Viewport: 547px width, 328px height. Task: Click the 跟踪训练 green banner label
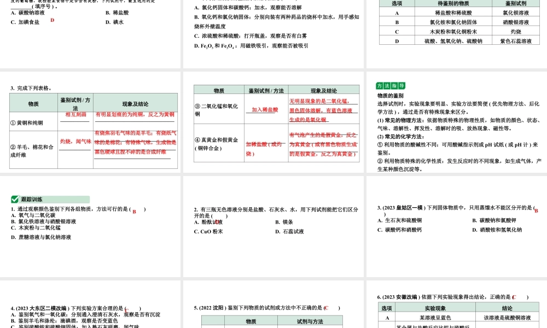pos(32,200)
